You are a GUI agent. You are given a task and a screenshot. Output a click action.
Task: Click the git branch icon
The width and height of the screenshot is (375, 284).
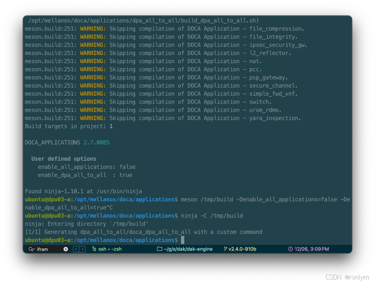click(x=225, y=249)
